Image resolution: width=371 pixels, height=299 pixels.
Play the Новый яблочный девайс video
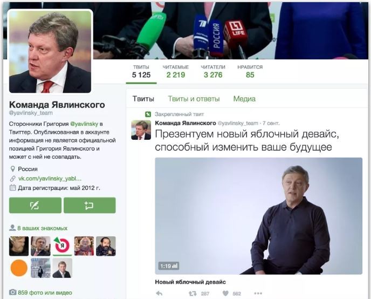point(259,216)
